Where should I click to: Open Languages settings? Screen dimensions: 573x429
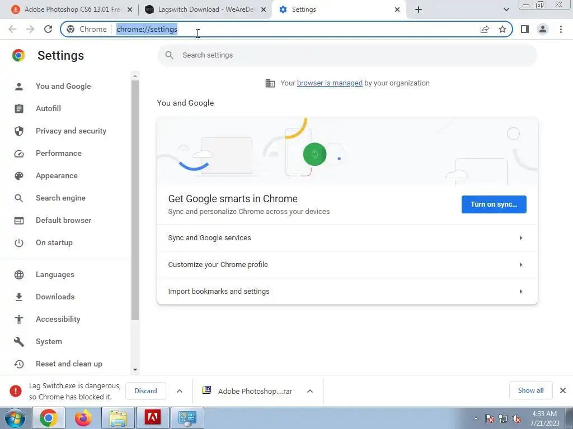pos(55,274)
